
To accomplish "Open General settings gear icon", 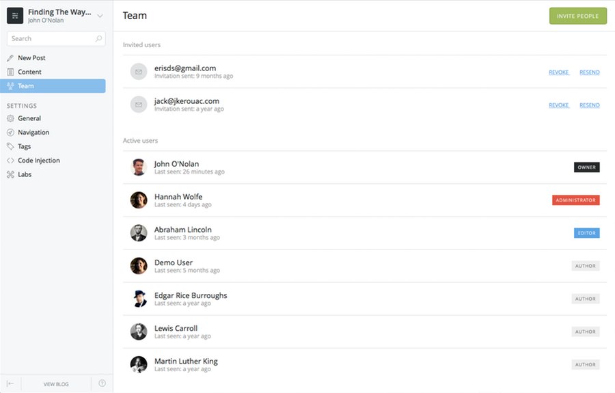I will tap(10, 118).
